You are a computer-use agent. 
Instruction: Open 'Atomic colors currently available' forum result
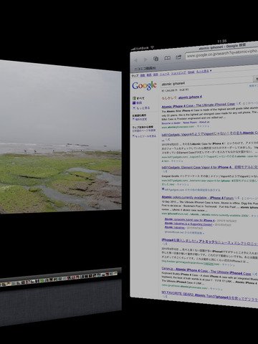(197, 198)
